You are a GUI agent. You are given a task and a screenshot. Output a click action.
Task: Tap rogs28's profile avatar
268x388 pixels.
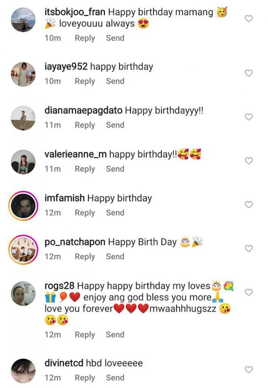pos(23,293)
